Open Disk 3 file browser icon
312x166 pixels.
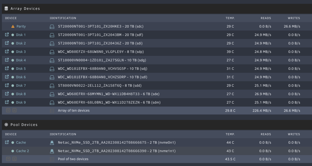7,51
